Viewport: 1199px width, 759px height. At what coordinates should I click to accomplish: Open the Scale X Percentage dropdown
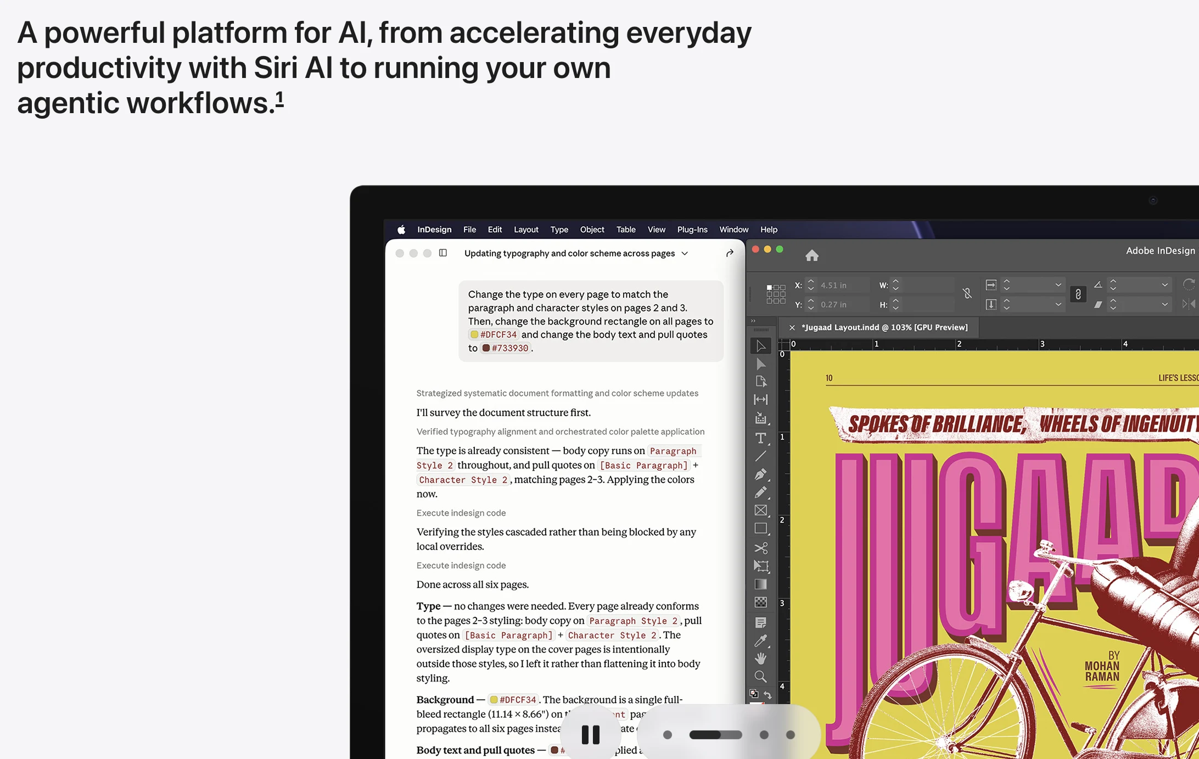(x=1058, y=285)
